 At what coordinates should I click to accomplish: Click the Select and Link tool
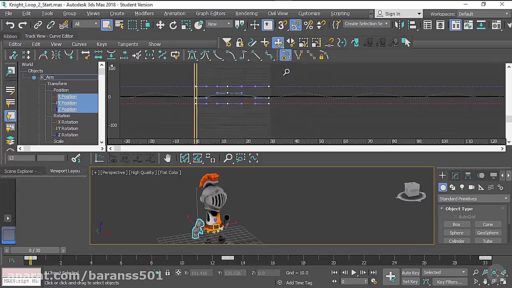pyautogui.click(x=38, y=25)
